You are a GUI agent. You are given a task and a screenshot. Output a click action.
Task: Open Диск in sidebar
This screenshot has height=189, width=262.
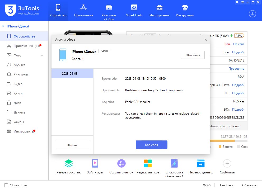(x=24, y=103)
